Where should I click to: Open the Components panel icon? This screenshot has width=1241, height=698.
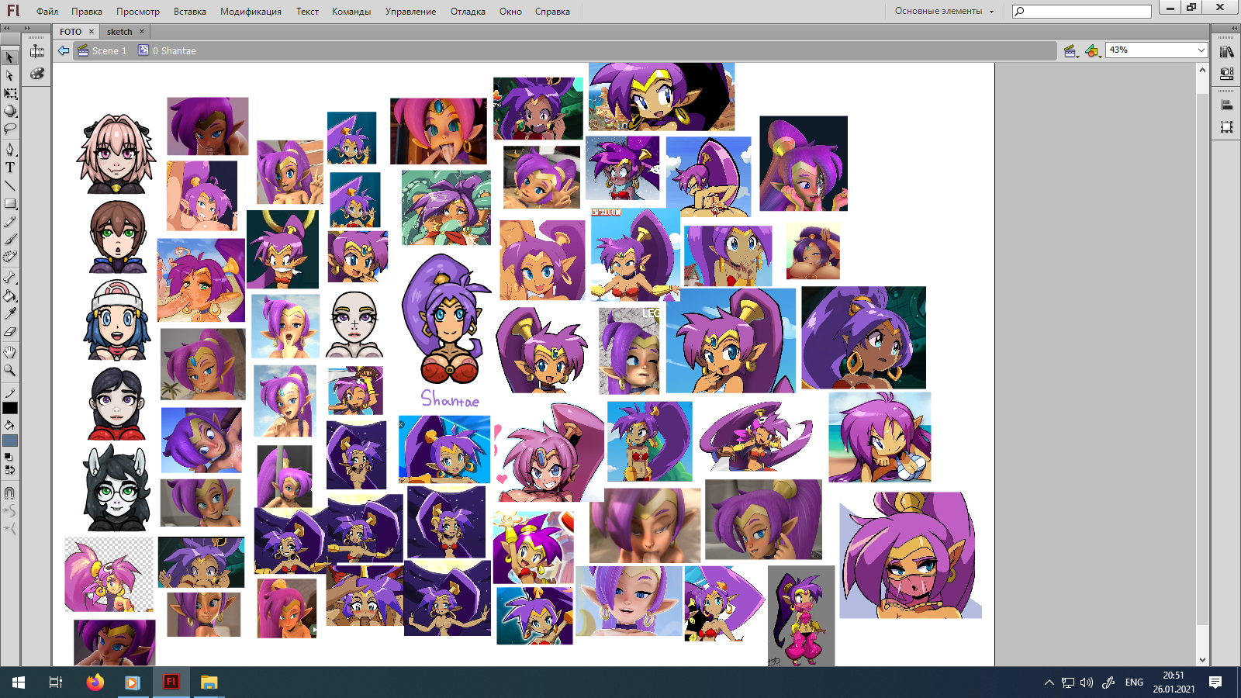pos(1226,74)
